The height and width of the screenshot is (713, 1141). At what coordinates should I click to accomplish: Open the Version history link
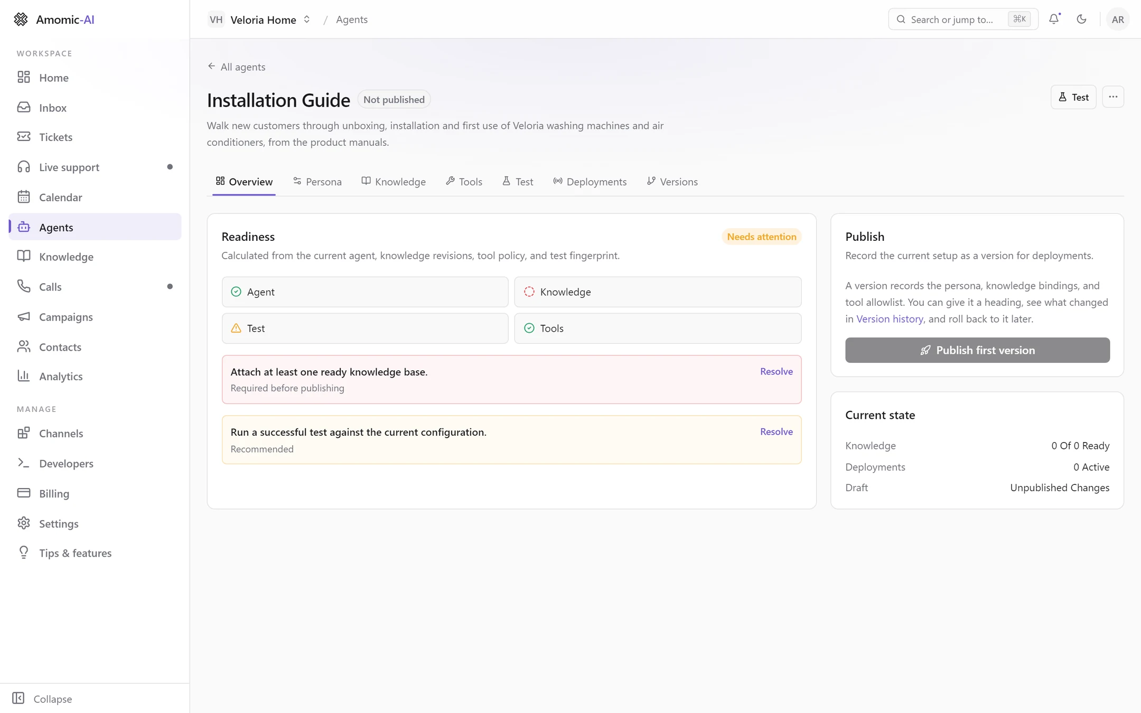[890, 319]
